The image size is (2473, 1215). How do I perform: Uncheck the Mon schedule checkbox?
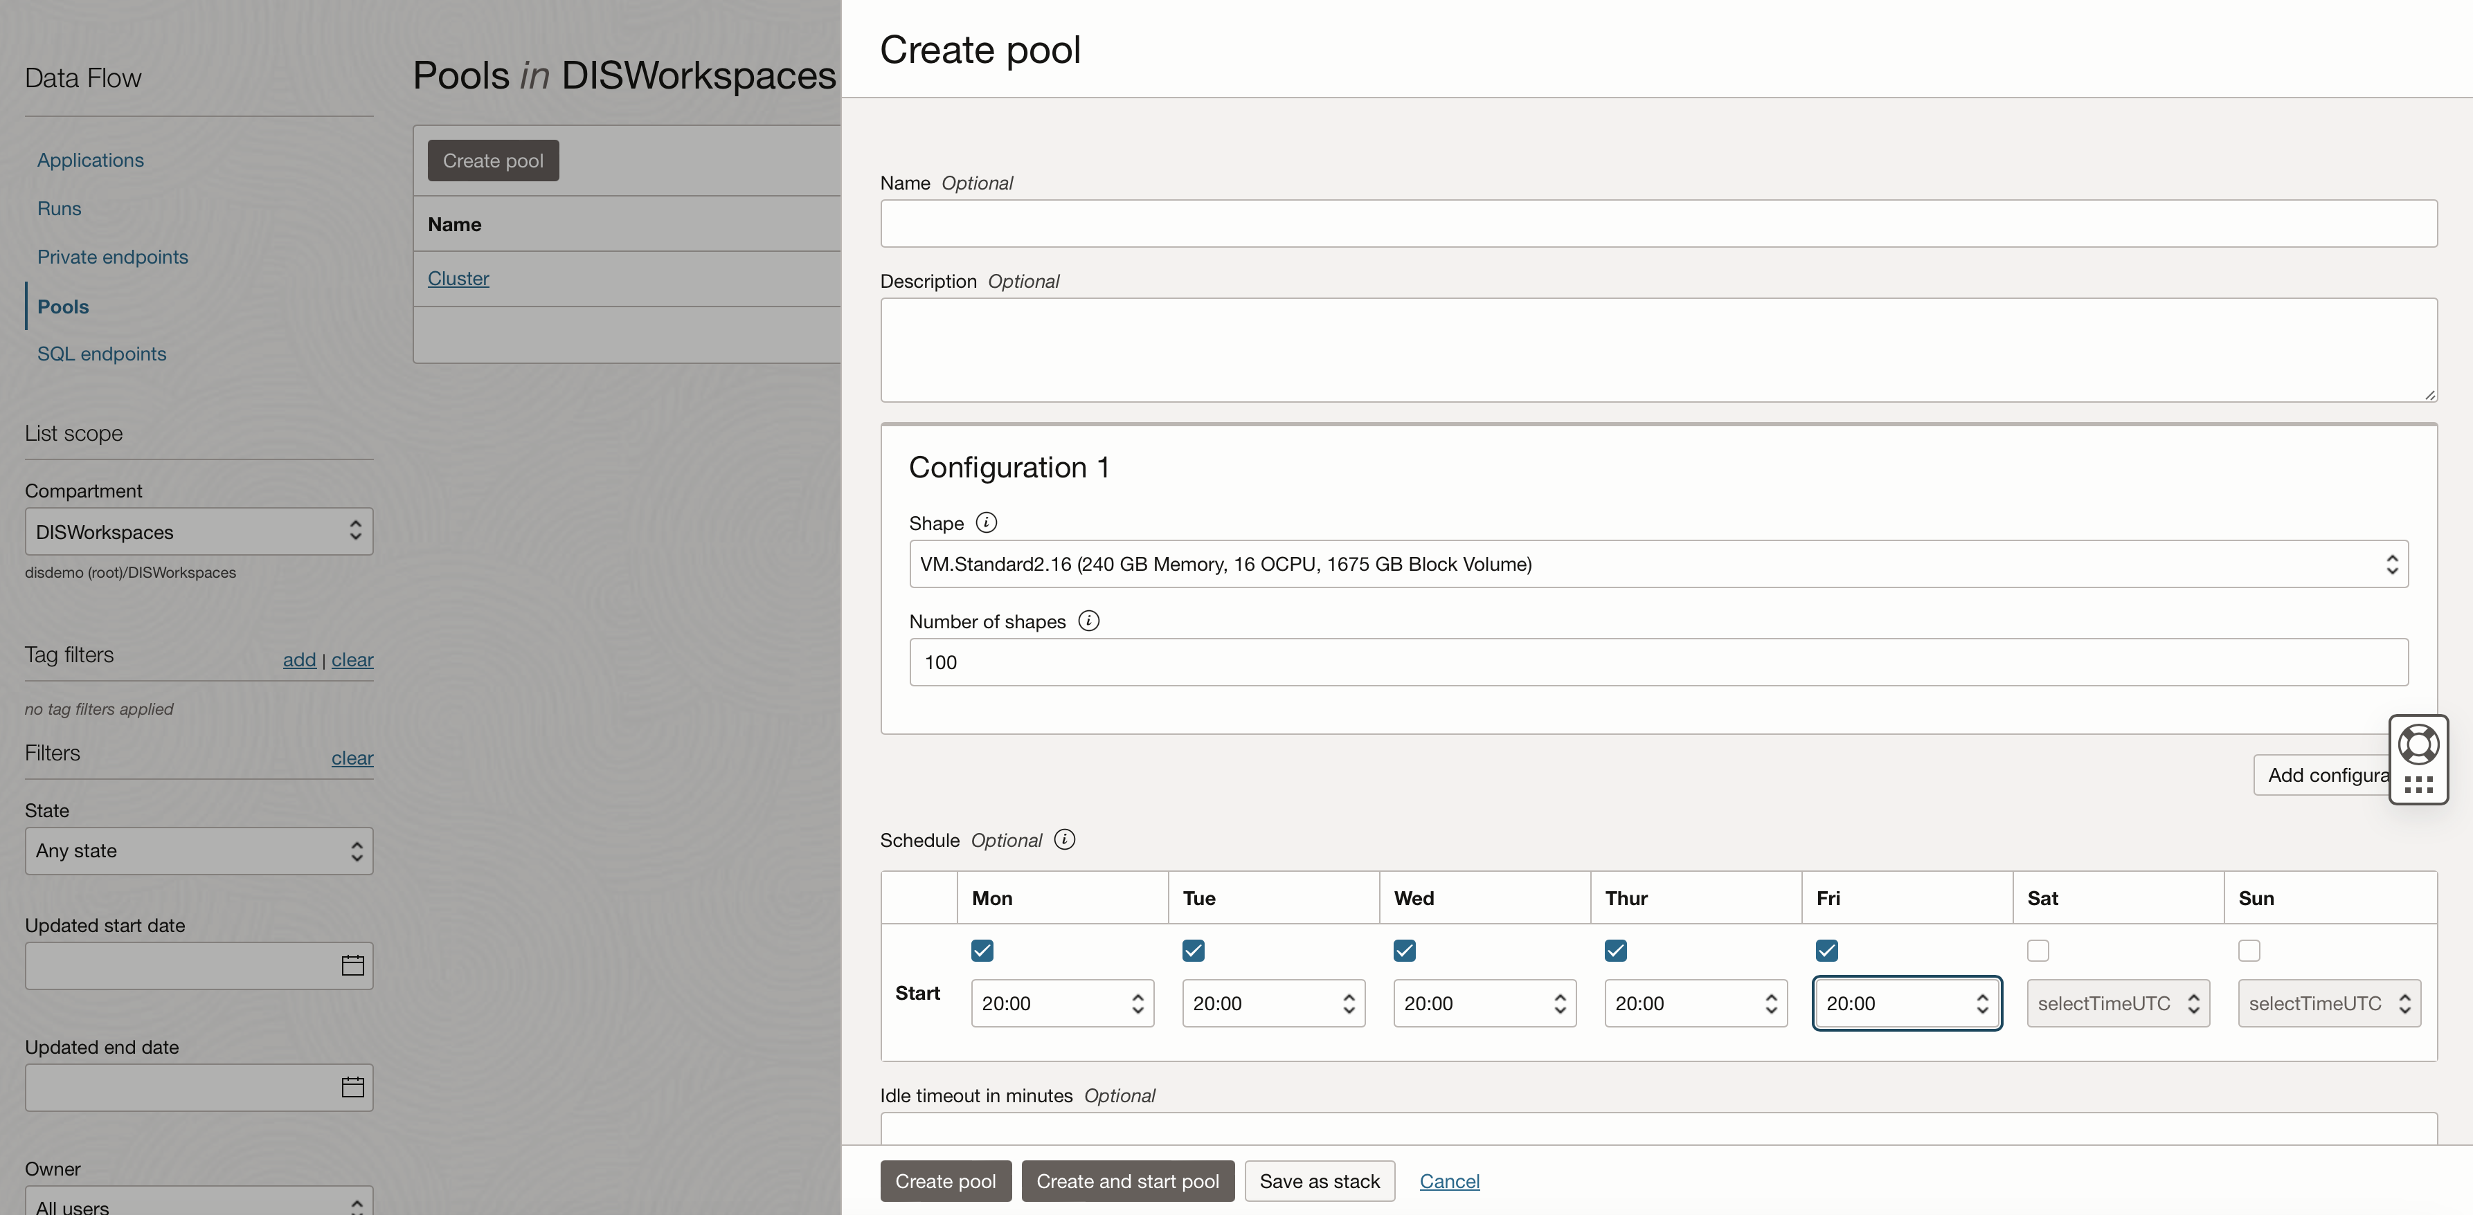click(x=982, y=950)
